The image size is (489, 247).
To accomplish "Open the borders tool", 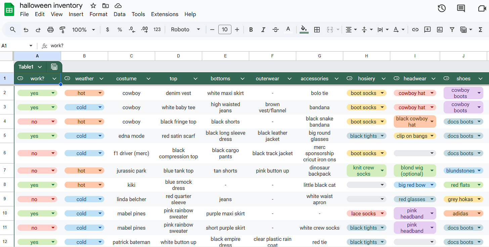I will tap(317, 29).
